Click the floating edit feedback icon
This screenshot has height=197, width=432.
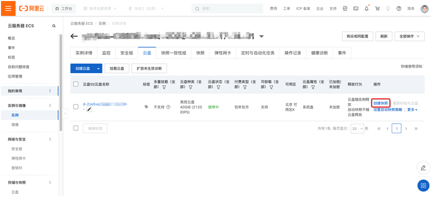tap(424, 168)
